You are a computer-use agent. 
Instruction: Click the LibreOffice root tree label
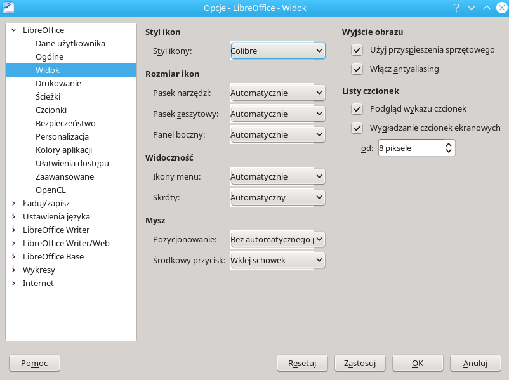pos(44,30)
